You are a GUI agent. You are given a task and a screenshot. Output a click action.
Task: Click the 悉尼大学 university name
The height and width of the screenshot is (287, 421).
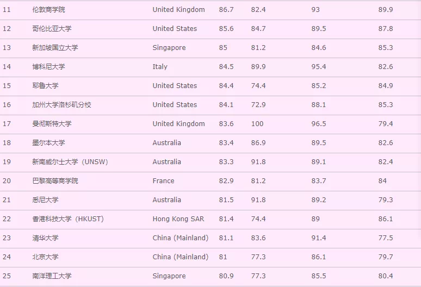(x=45, y=200)
